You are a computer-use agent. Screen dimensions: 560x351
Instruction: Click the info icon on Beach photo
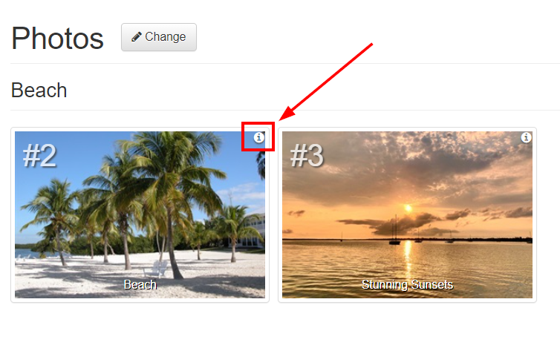(x=259, y=137)
